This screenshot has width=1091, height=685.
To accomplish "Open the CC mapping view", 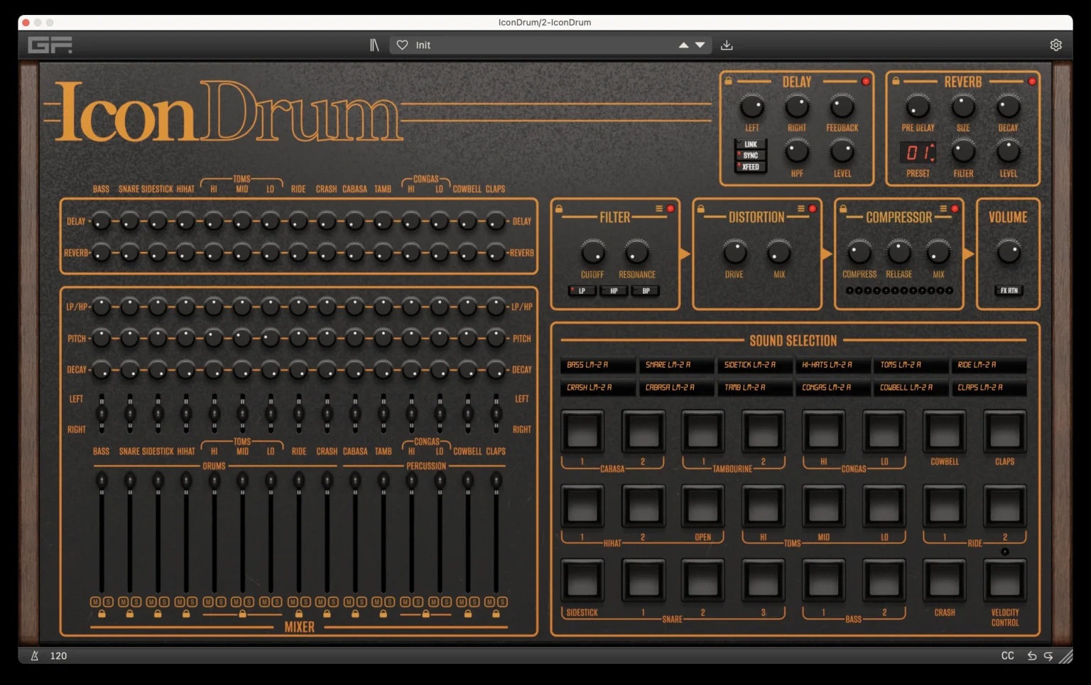I will coord(1006,656).
